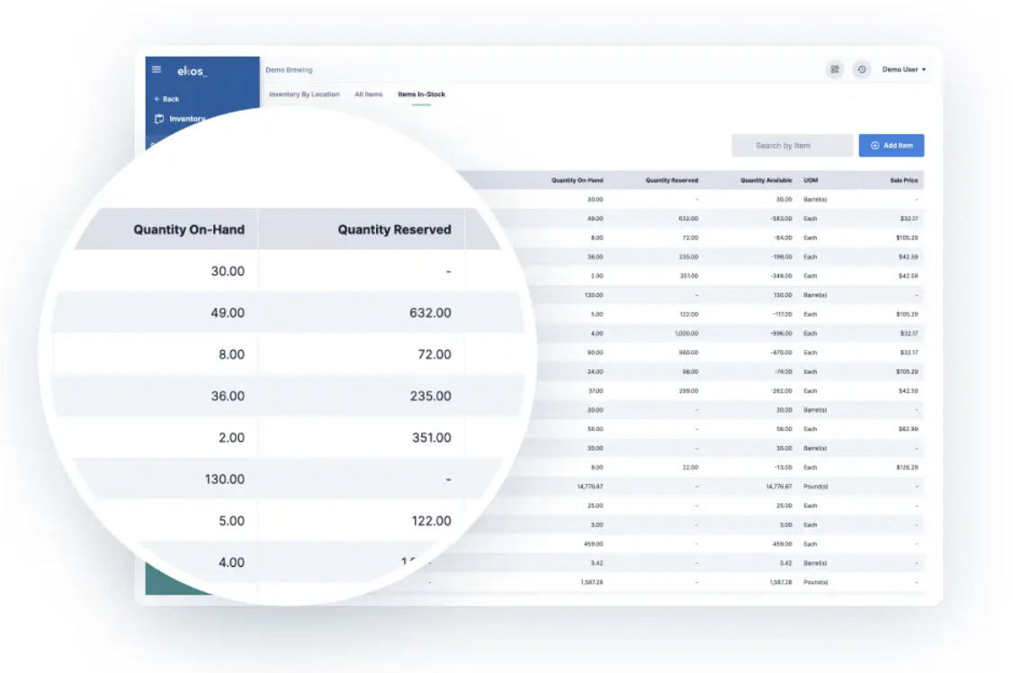
Task: Select the row showing 14,776.87 Pounds
Action: point(720,487)
